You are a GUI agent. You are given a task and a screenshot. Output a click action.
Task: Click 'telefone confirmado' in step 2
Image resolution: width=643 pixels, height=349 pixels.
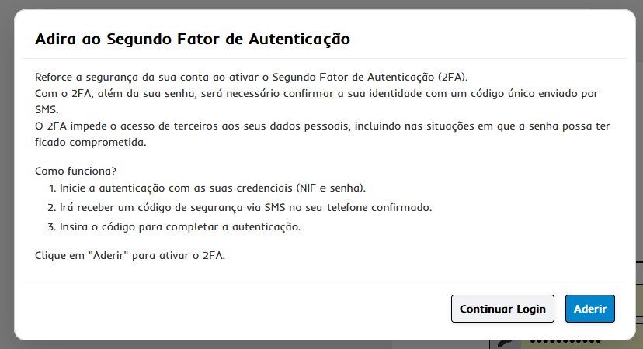(x=379, y=207)
